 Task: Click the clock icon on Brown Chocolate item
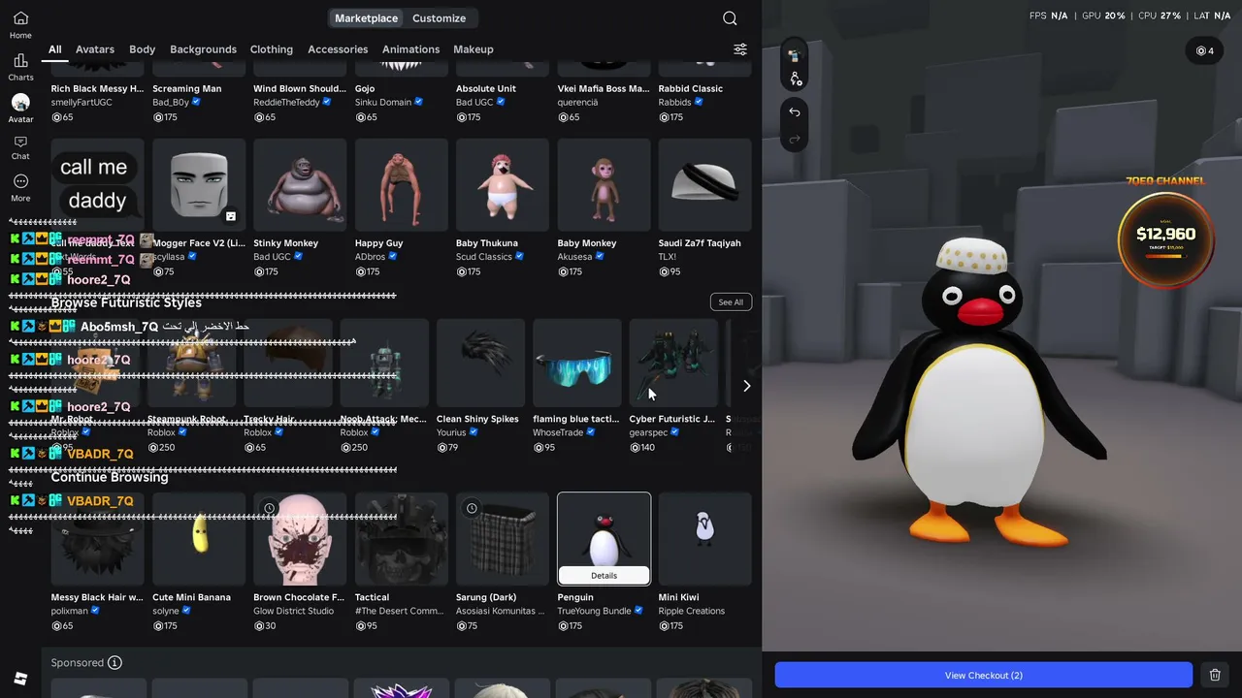270,508
